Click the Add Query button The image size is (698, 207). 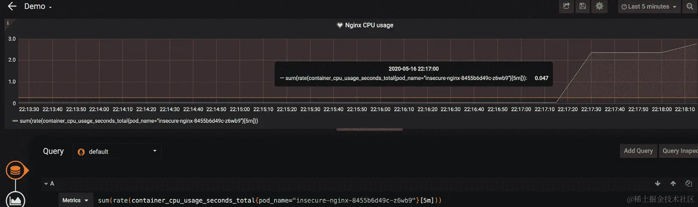[x=638, y=151]
